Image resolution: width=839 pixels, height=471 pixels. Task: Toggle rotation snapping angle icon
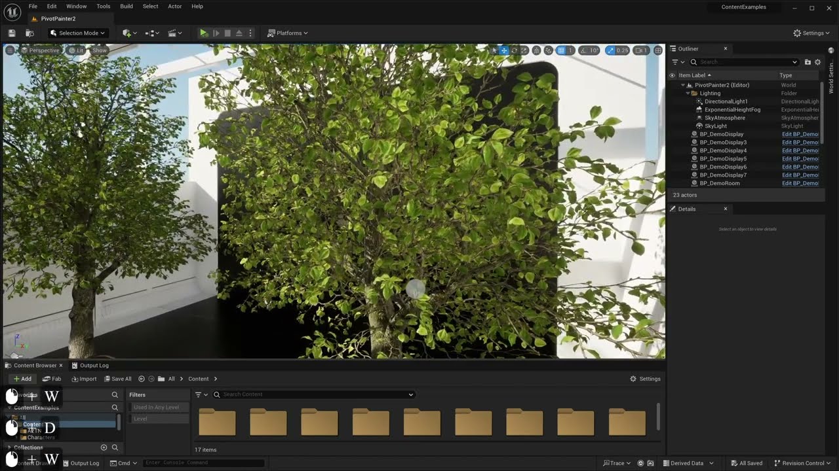[584, 50]
